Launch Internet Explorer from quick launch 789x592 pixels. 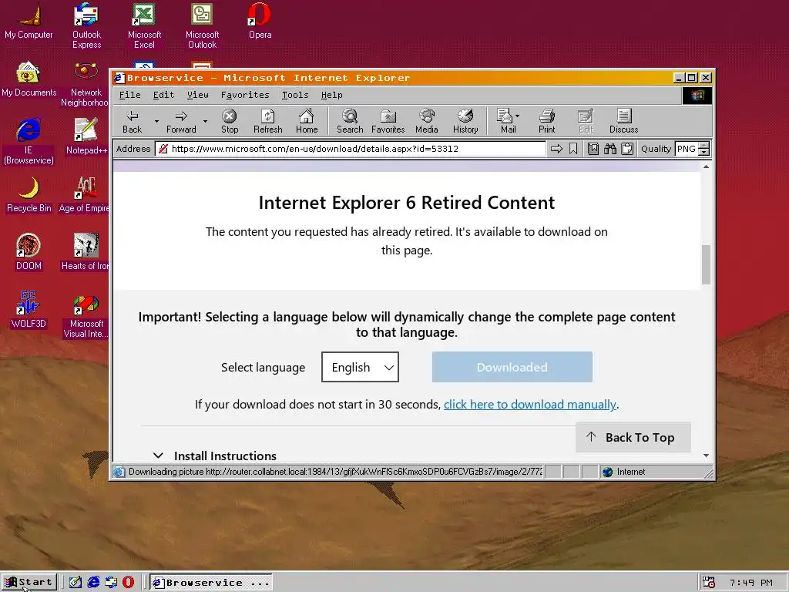coord(93,583)
